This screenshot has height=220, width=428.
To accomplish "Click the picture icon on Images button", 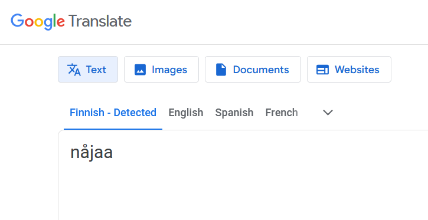I will (x=140, y=70).
